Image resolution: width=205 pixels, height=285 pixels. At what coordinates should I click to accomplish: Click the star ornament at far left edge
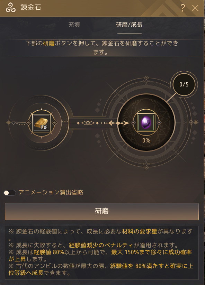pos(8,123)
